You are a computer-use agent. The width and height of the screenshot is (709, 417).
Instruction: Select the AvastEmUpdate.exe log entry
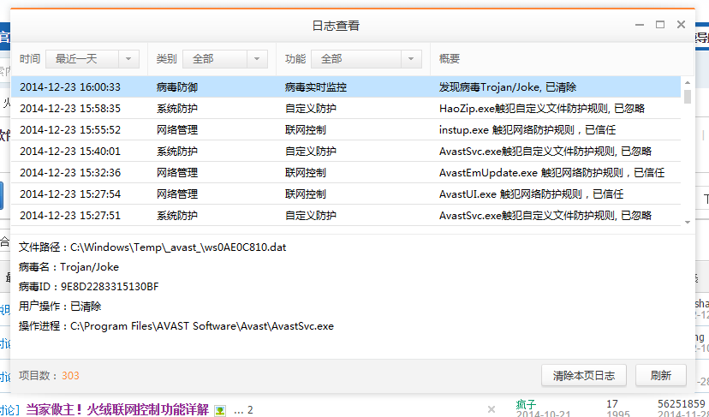tap(346, 173)
